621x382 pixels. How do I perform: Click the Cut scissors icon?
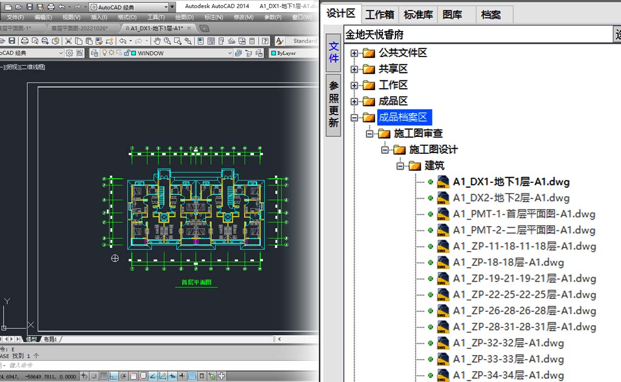point(68,41)
